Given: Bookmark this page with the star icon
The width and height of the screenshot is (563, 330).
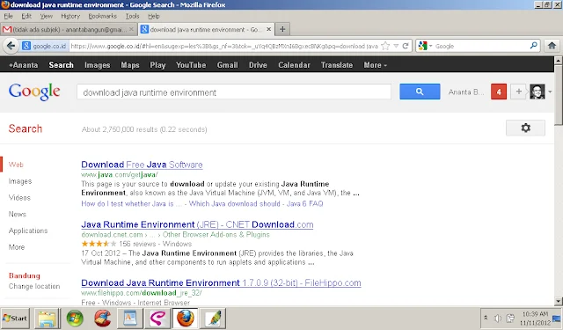Looking at the screenshot, I should tap(385, 46).
